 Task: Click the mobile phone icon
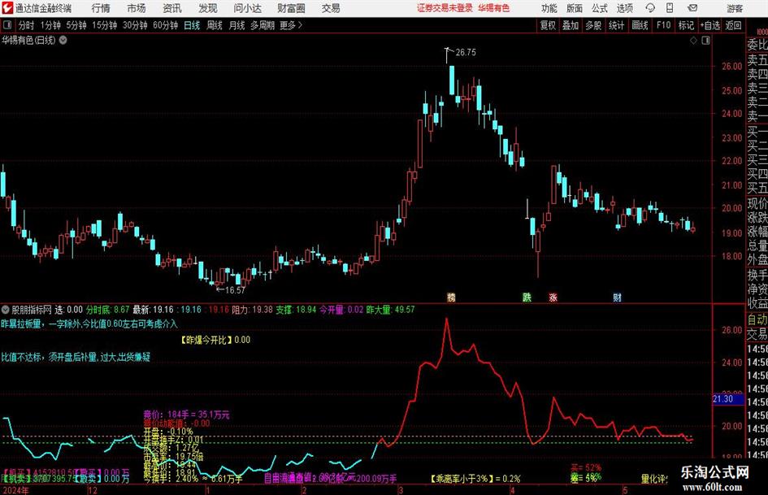(670, 8)
